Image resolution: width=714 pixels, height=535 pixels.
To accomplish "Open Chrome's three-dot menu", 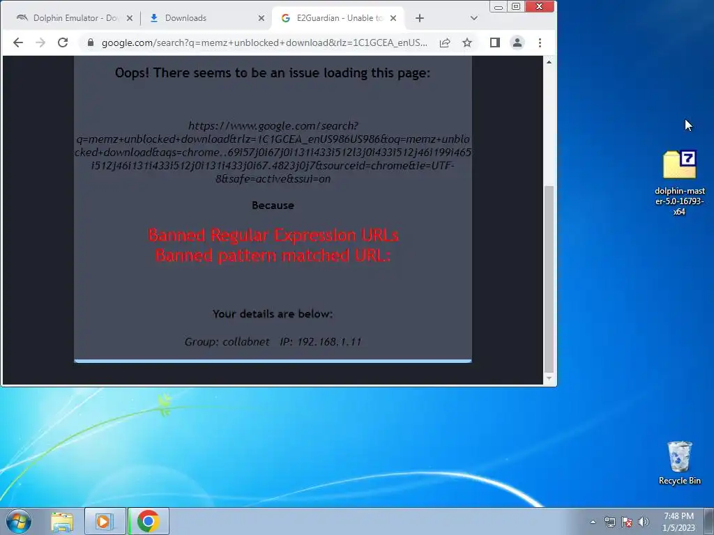I will [540, 42].
